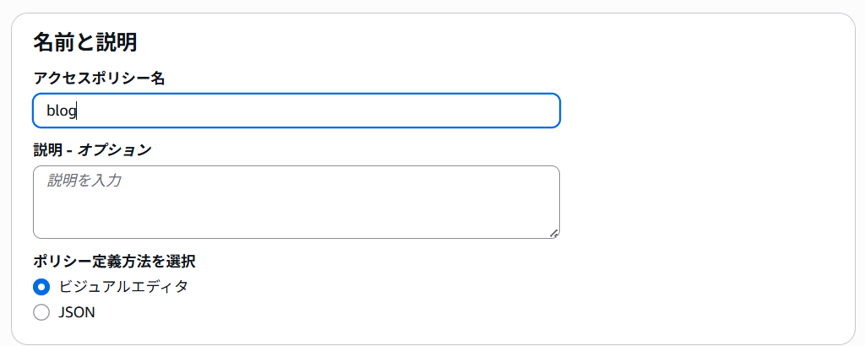The image size is (865, 346).
Task: Set cursor at end of blog text
Action: pos(76,111)
